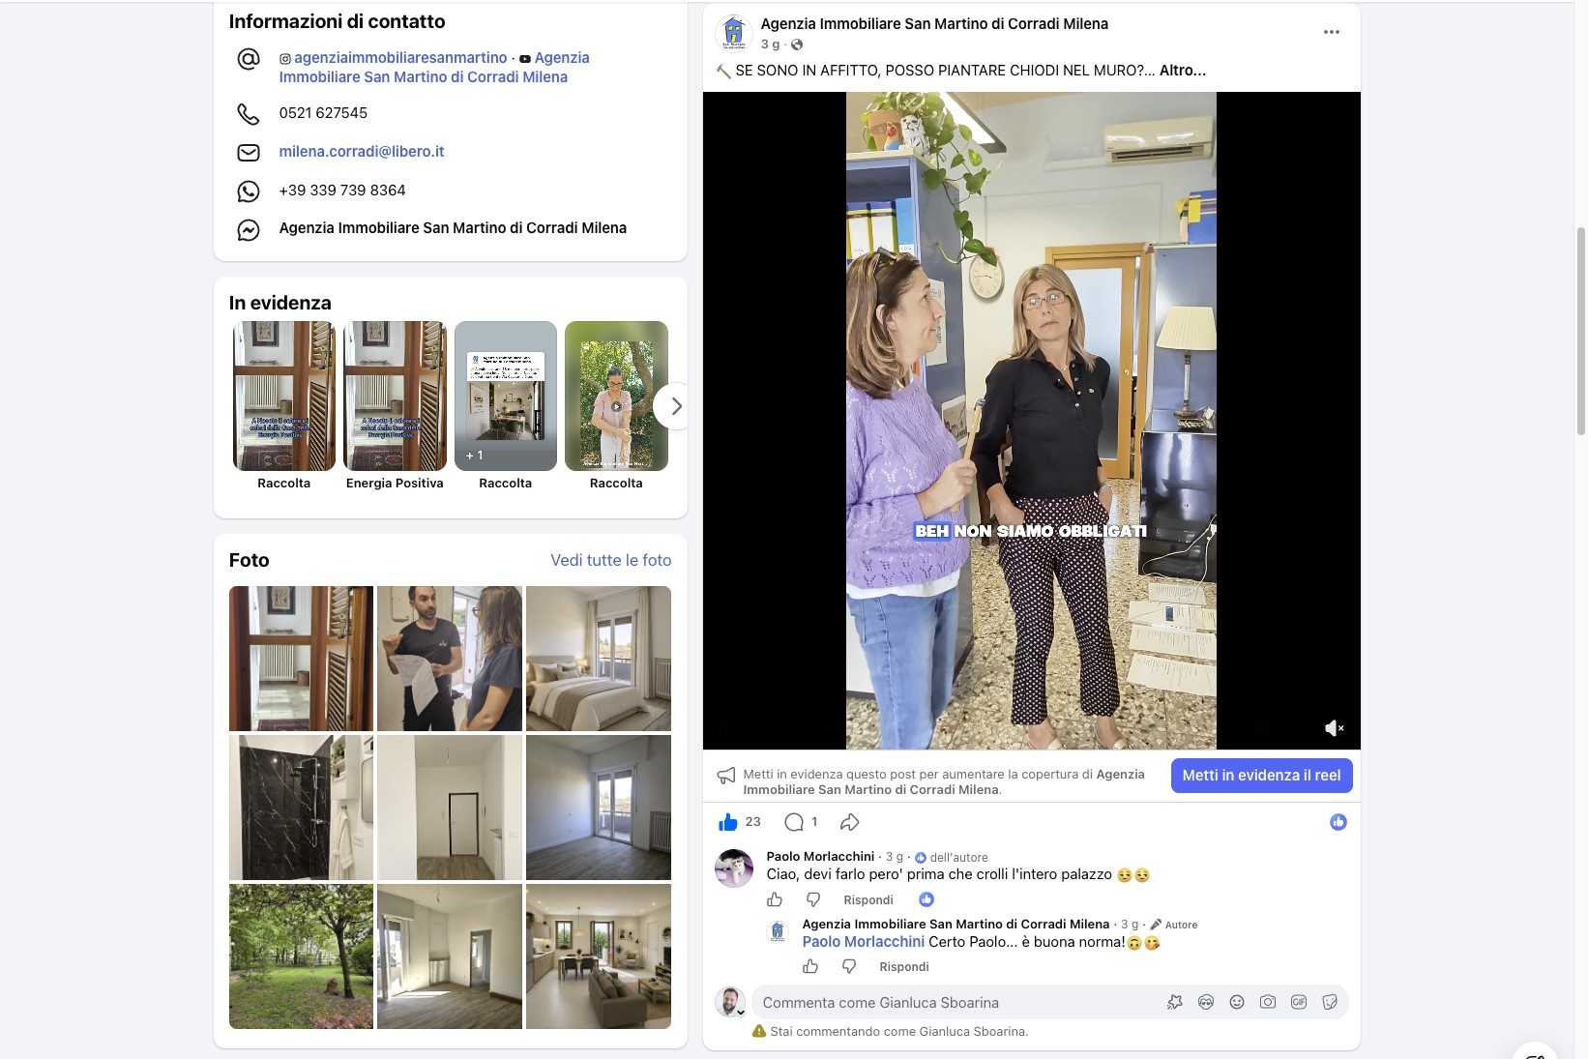This screenshot has width=1588, height=1059.
Task: Click the blue thumbs-up like icon on the post
Action: pos(728,822)
